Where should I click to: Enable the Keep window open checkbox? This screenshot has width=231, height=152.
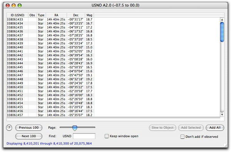tap(107, 136)
